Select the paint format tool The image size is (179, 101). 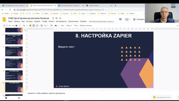click(20, 26)
